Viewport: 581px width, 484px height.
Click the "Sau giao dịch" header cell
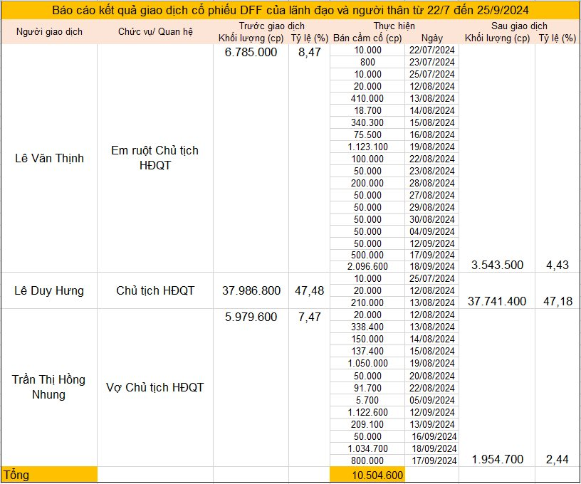518,26
